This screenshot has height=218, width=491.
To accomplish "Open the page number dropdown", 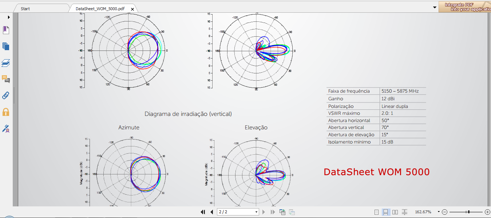I will (257, 212).
